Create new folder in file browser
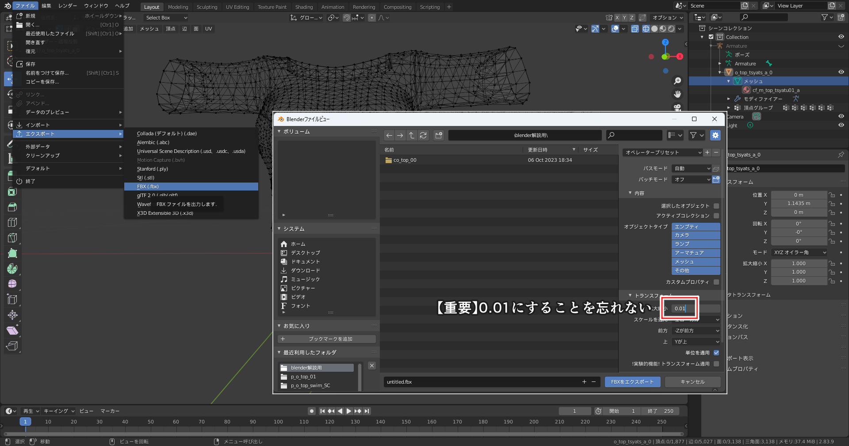 point(439,135)
